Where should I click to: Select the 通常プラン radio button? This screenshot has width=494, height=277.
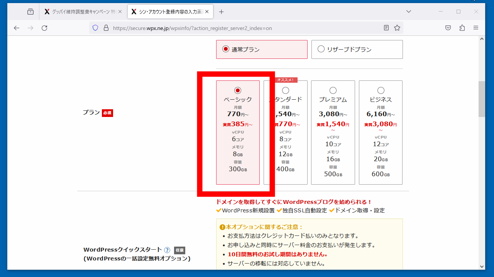226,49
